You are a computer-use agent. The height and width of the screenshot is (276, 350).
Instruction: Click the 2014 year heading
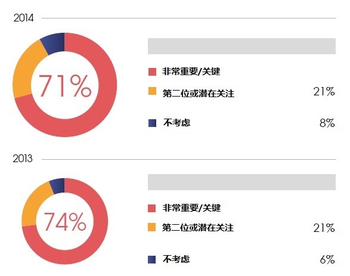(23, 18)
